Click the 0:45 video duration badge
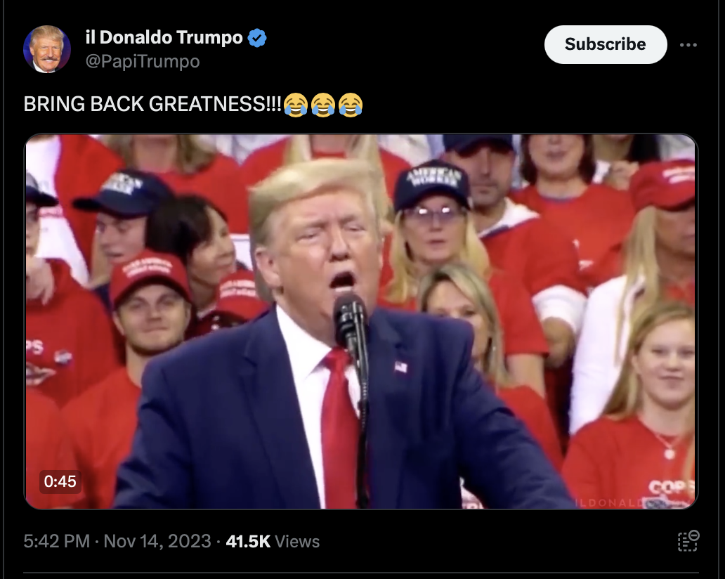The height and width of the screenshot is (579, 725). pyautogui.click(x=60, y=481)
